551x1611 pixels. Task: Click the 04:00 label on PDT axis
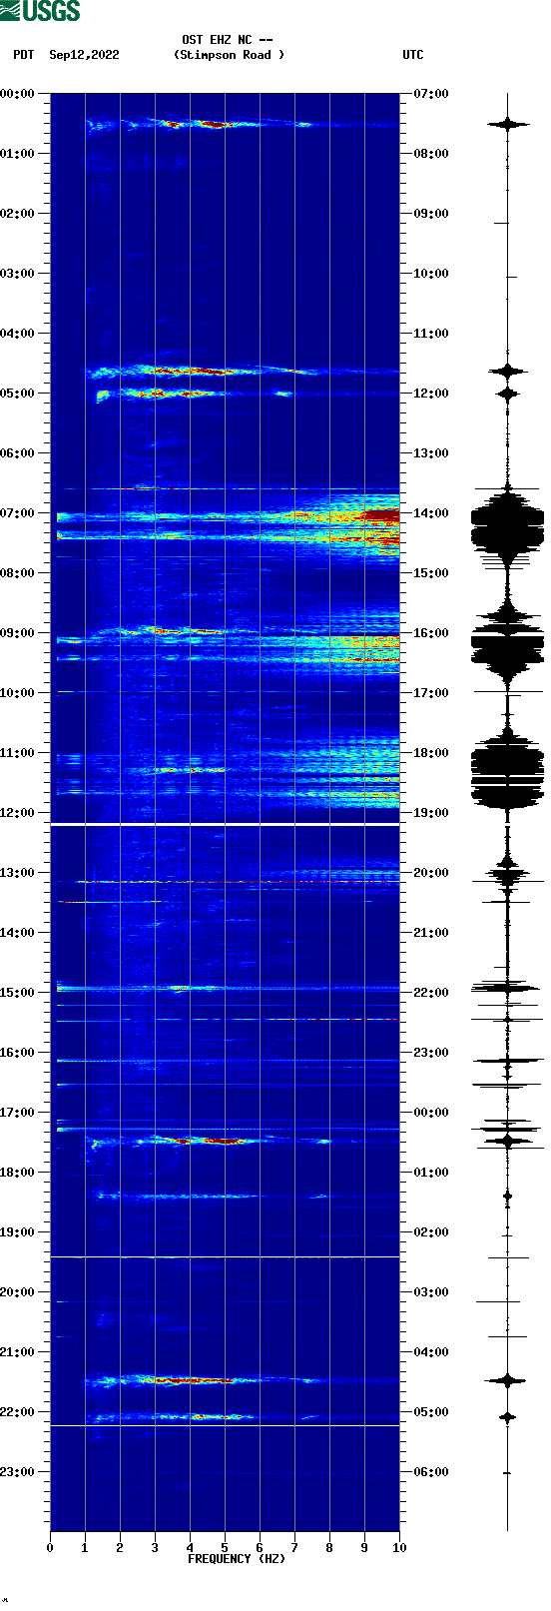(x=17, y=334)
